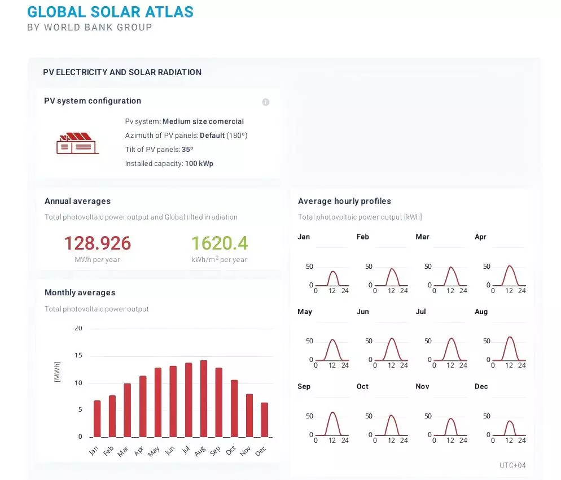
Task: Click the Installed capacity 100 kWp value
Action: [x=199, y=164]
